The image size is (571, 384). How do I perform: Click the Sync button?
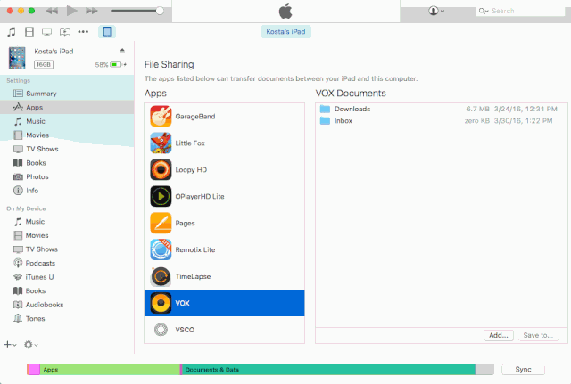523,369
